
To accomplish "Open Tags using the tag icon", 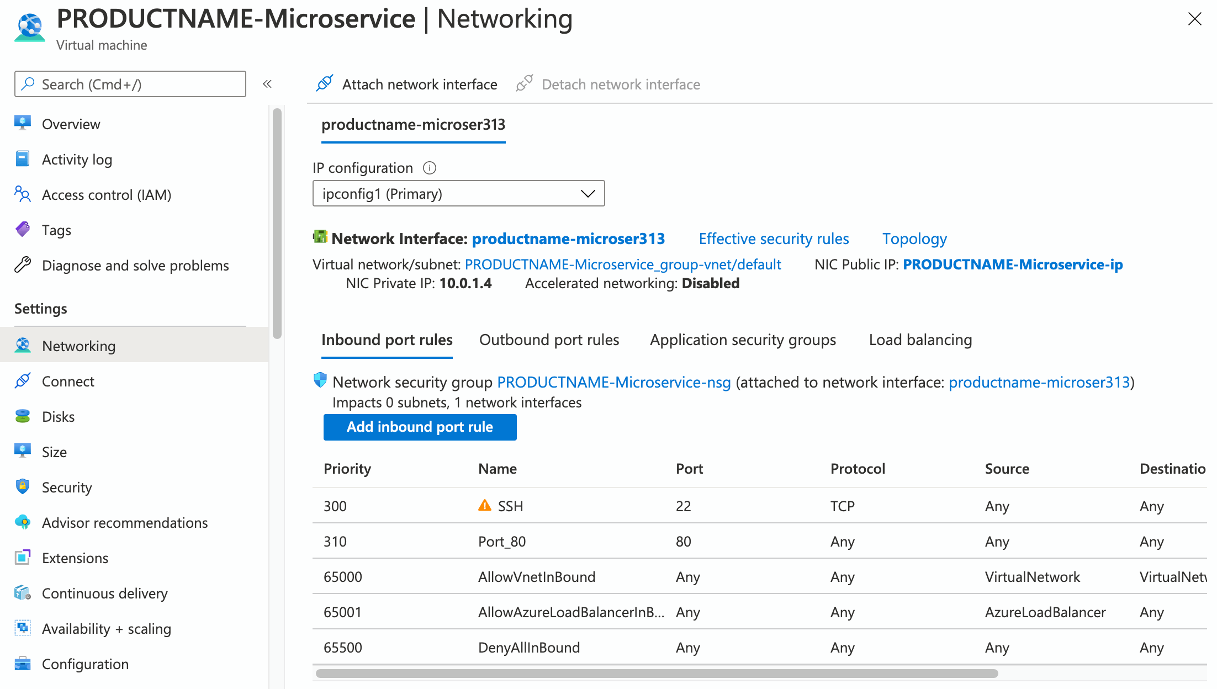I will point(23,230).
